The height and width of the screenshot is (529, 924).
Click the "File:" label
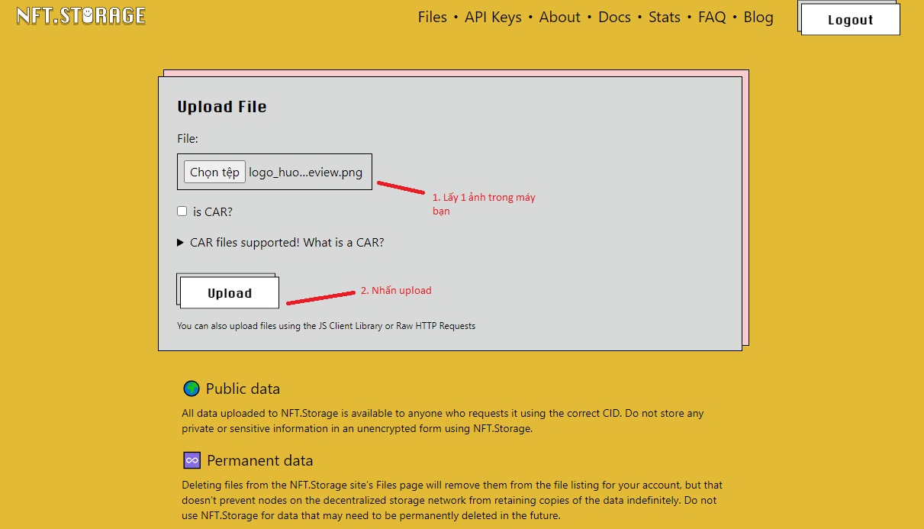tap(188, 139)
